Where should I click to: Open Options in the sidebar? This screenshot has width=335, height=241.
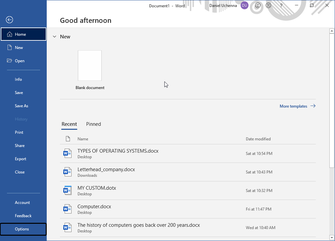point(22,229)
